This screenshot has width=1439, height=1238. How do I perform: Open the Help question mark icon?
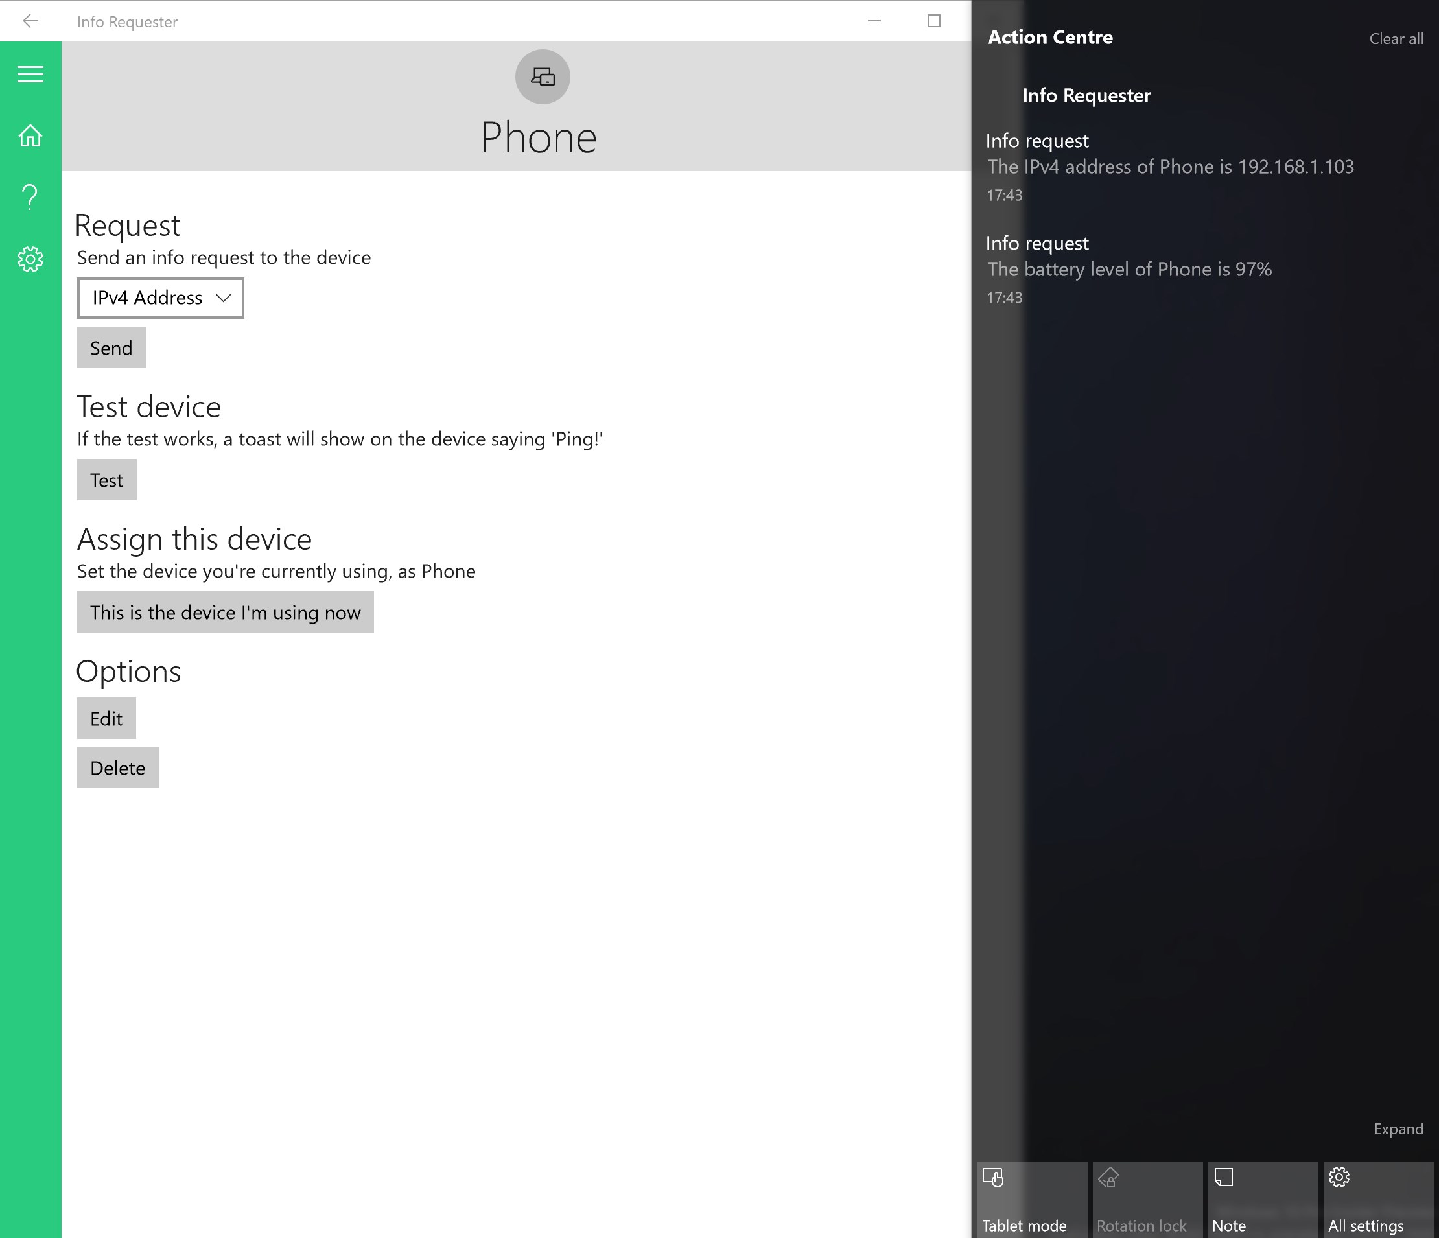[30, 197]
